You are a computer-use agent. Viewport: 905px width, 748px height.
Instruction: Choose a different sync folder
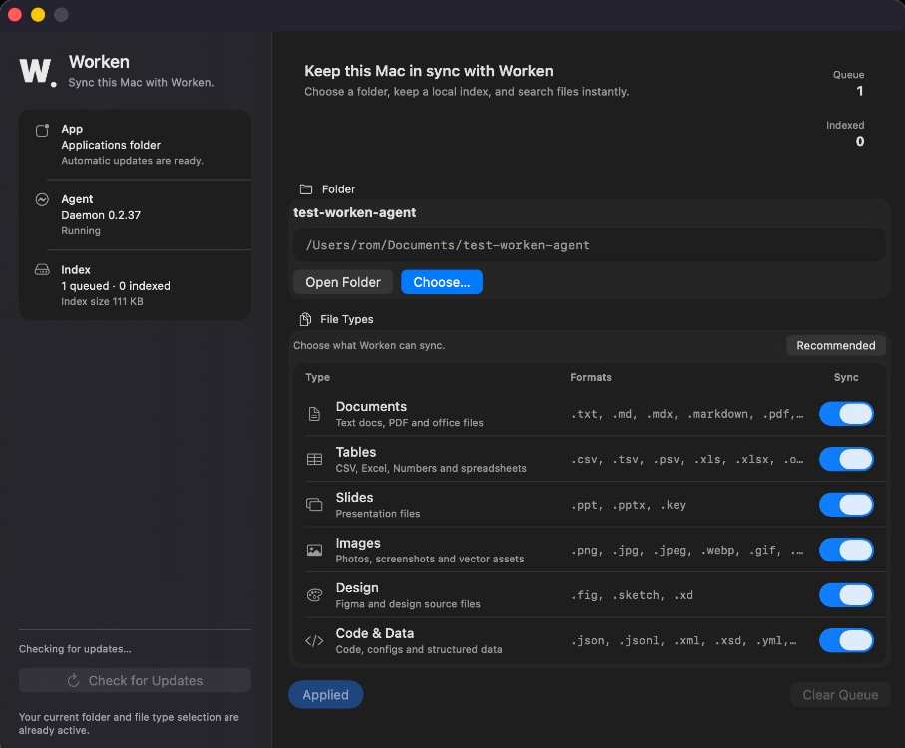pyautogui.click(x=442, y=282)
